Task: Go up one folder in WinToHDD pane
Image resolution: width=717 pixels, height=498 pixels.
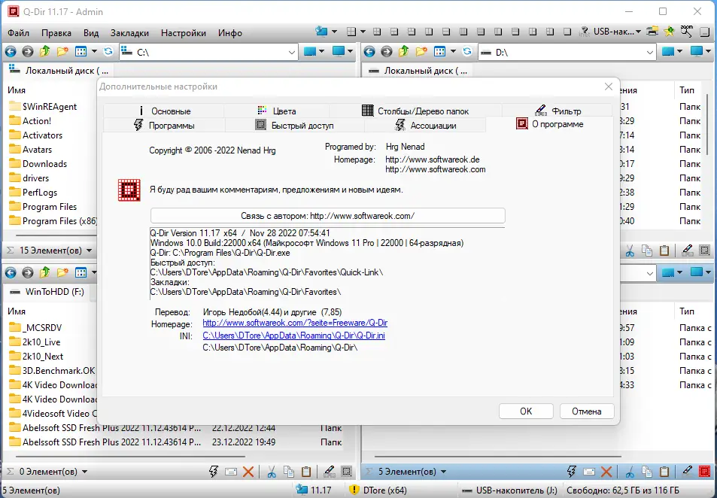Action: point(45,273)
